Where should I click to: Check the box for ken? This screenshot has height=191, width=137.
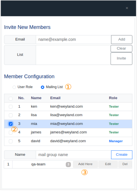11,107
